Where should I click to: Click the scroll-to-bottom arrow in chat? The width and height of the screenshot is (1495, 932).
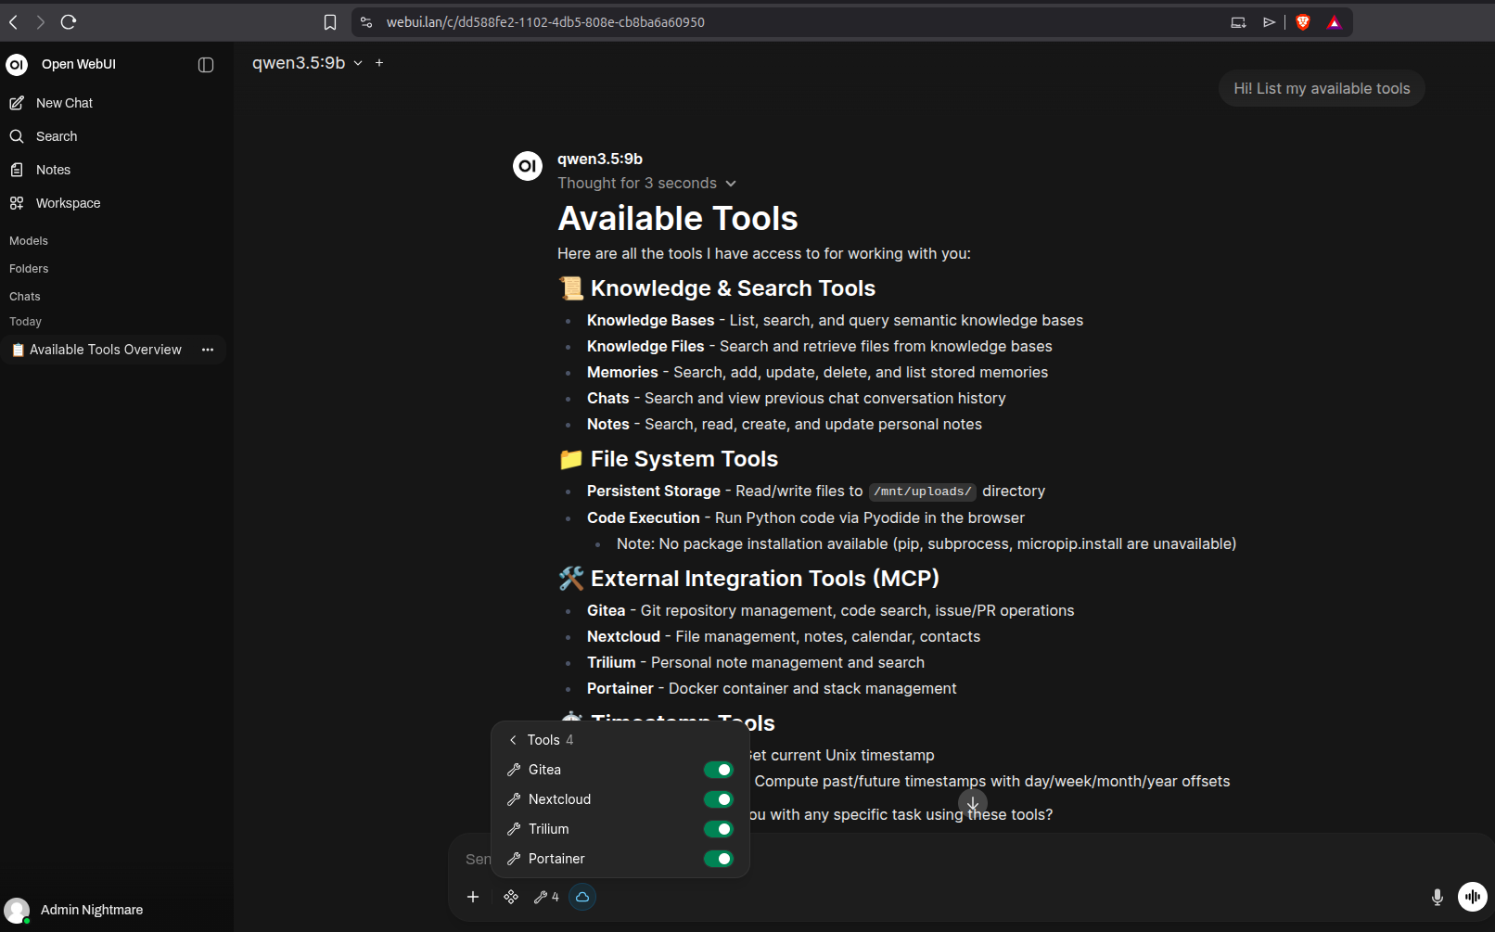[x=972, y=803]
